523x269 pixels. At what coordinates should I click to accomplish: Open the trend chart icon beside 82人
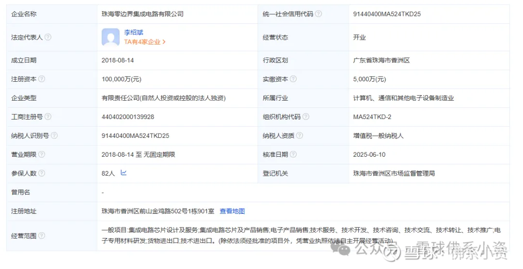124,173
